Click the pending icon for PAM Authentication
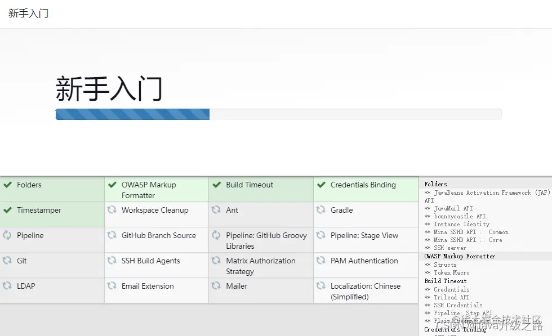552x336 pixels. (x=320, y=261)
